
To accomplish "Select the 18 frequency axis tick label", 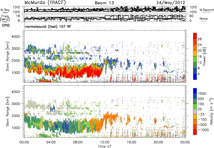I will pyautogui.click(x=18, y=16).
